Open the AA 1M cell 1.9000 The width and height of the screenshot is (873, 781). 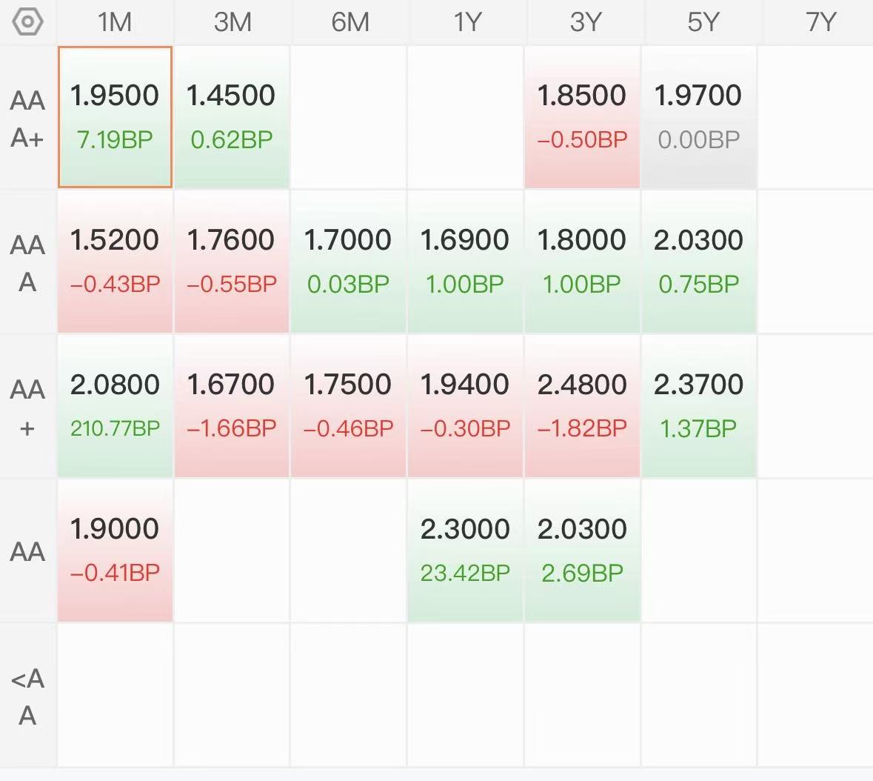[115, 551]
